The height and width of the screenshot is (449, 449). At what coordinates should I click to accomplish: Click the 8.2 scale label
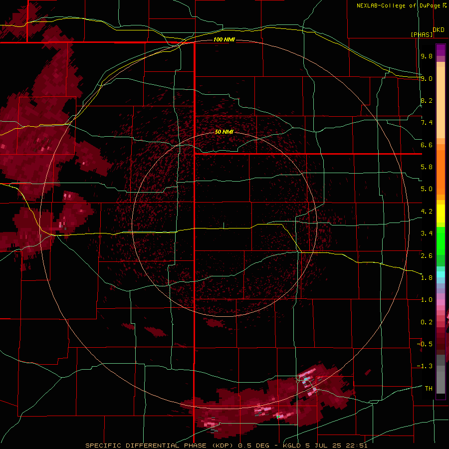[427, 100]
